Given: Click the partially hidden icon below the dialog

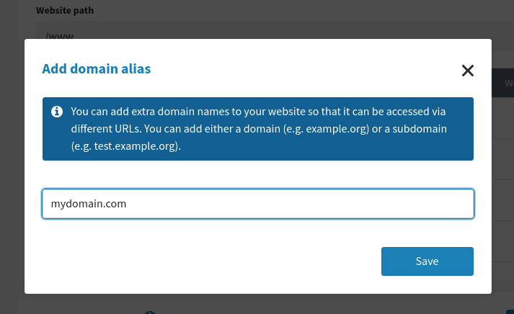Looking at the screenshot, I should [150, 312].
